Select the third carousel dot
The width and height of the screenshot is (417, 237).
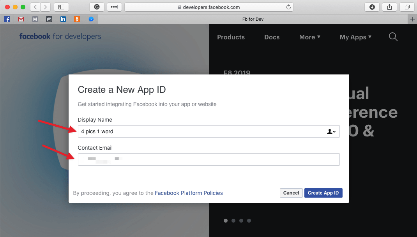click(241, 221)
